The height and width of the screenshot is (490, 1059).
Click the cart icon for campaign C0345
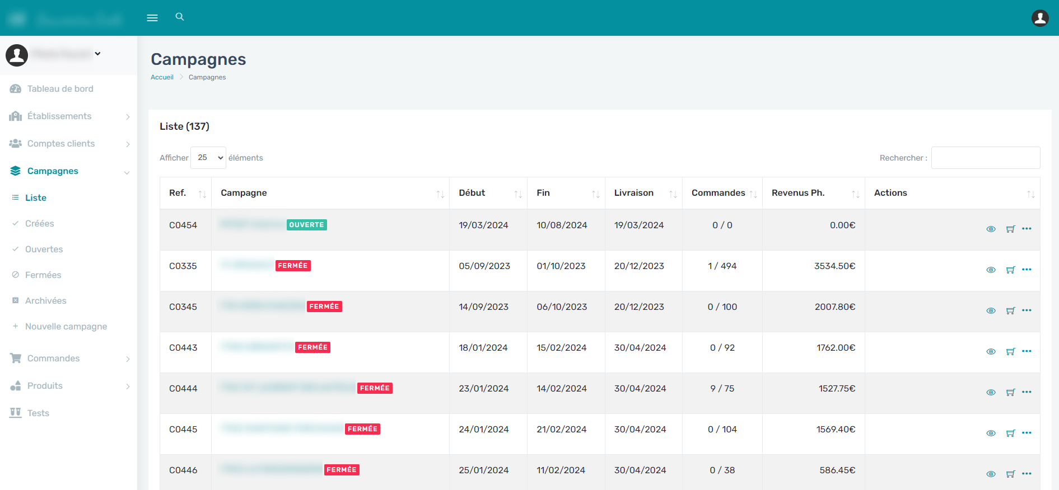pyautogui.click(x=1010, y=311)
